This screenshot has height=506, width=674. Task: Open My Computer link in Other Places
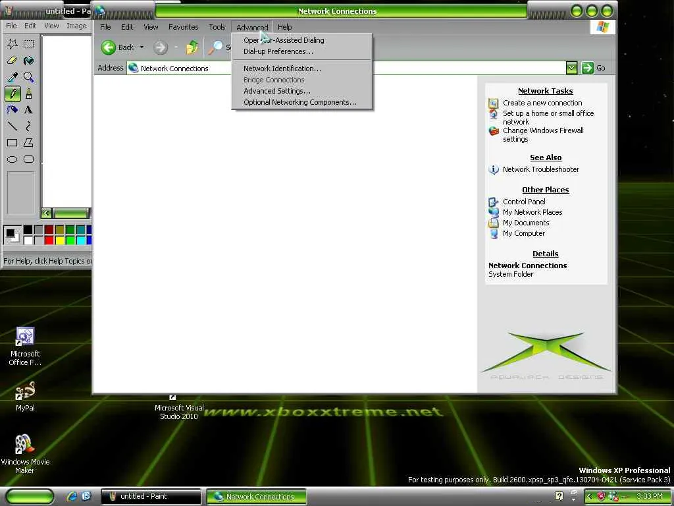(523, 233)
